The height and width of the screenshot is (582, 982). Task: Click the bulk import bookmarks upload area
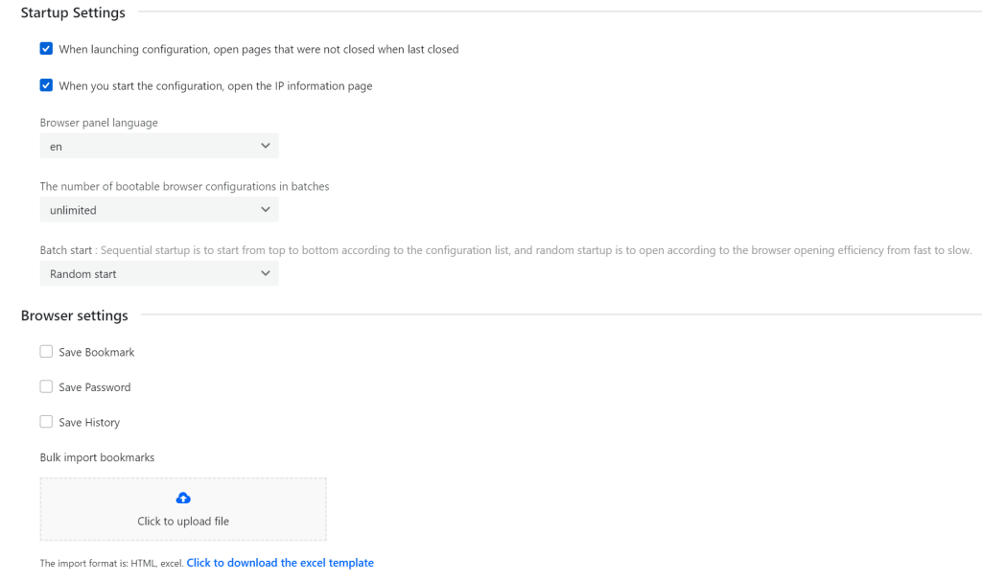[183, 509]
